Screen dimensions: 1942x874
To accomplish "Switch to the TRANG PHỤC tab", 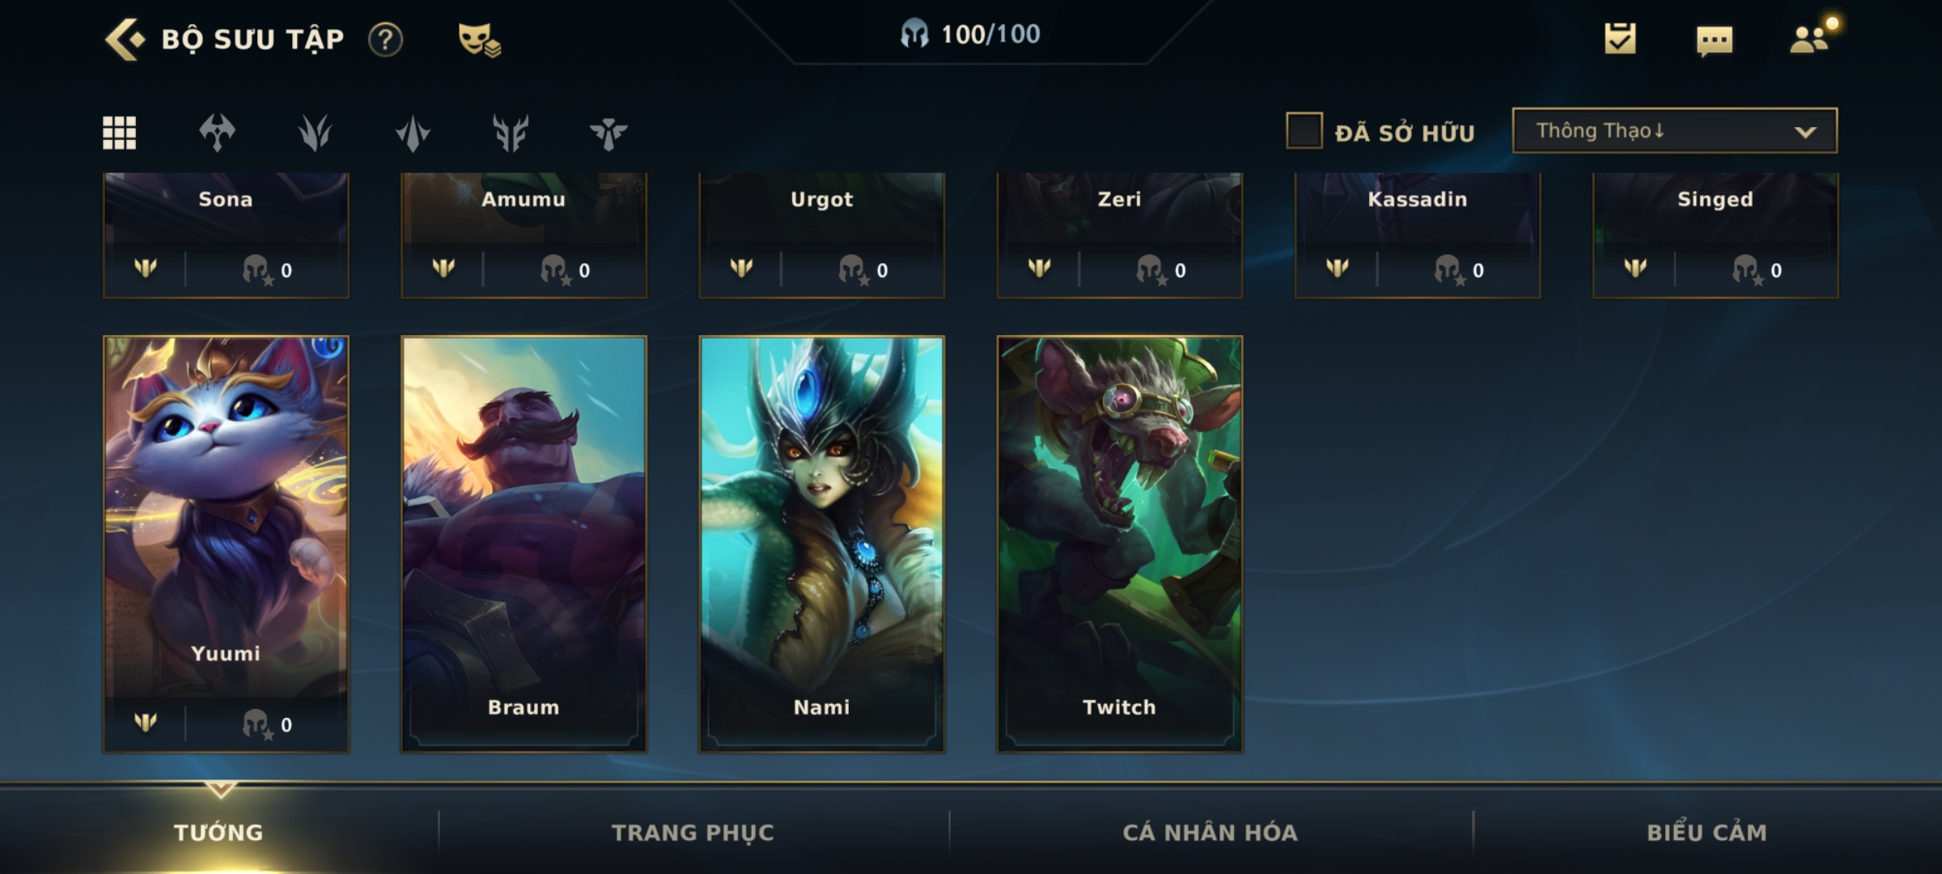I will 693,833.
